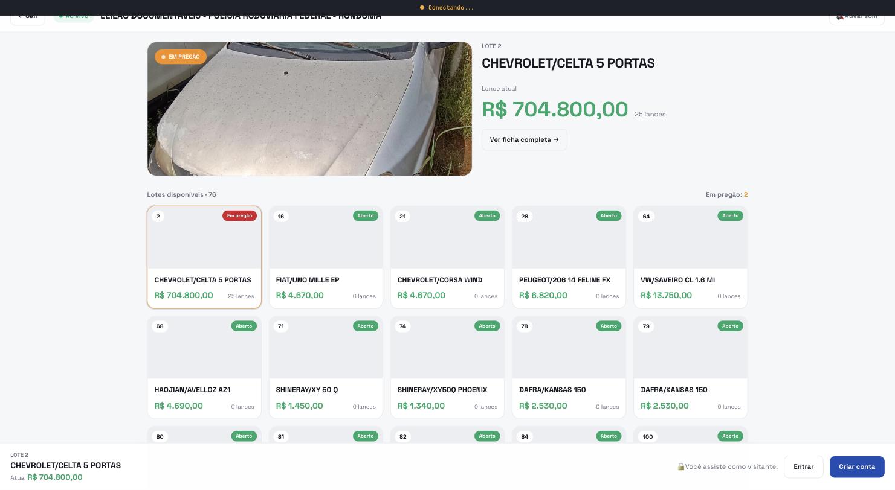This screenshot has width=895, height=490.
Task: Click lot number 16 chip
Action: click(281, 216)
